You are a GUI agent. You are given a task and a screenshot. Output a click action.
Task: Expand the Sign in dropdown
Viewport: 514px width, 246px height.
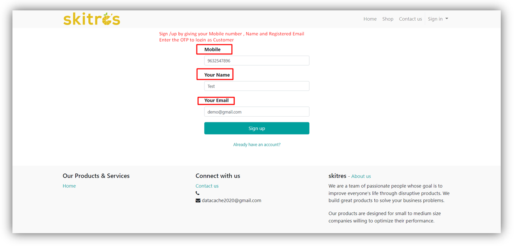coord(438,19)
